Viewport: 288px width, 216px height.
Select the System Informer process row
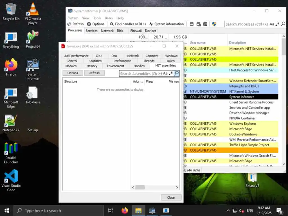click(x=231, y=97)
